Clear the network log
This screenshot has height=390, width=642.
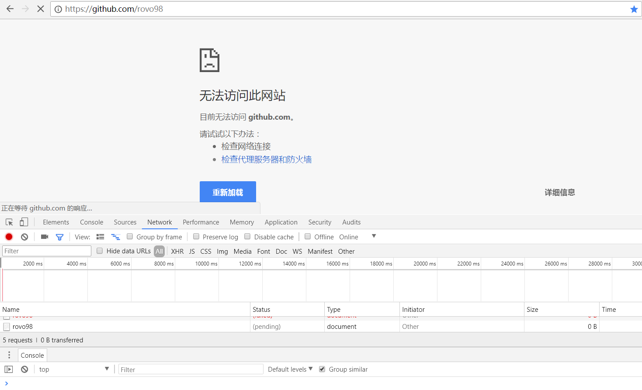(x=24, y=237)
